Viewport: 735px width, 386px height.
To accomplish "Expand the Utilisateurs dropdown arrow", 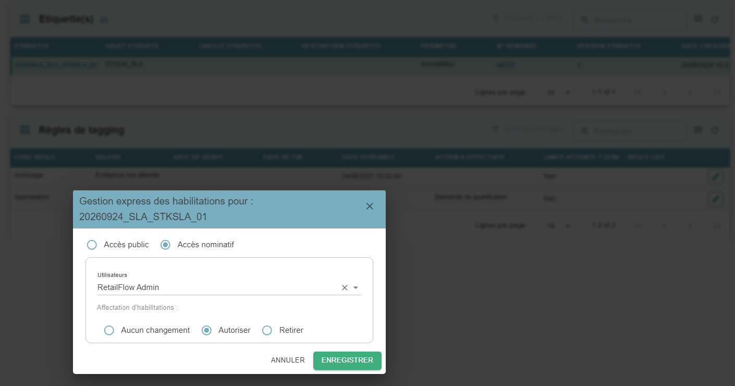I will tap(356, 287).
